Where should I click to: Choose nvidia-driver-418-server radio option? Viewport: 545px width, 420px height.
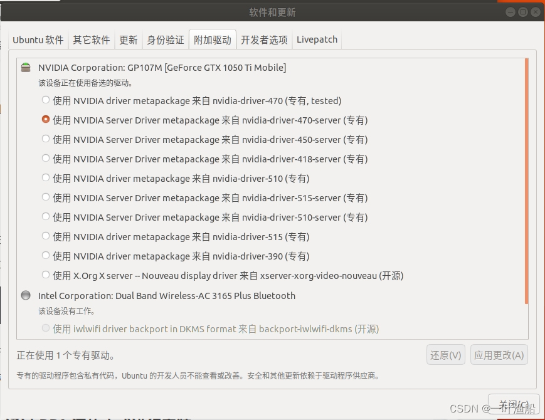(x=46, y=159)
